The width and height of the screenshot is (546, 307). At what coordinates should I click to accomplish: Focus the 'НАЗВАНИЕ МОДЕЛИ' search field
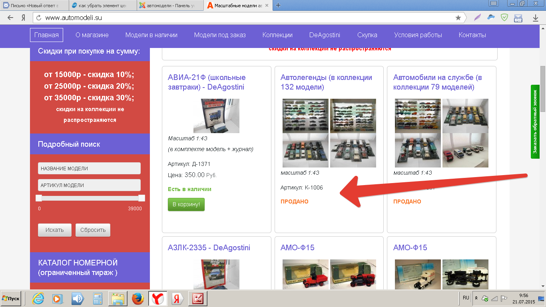(89, 168)
